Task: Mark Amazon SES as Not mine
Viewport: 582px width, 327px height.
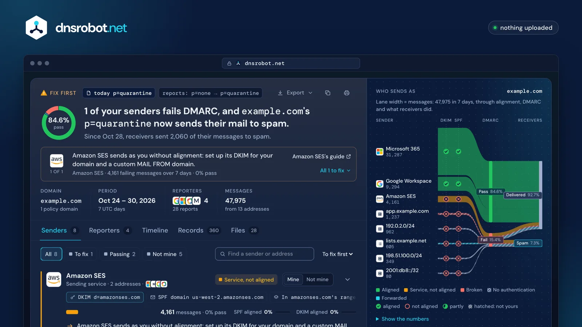Action: click(318, 279)
